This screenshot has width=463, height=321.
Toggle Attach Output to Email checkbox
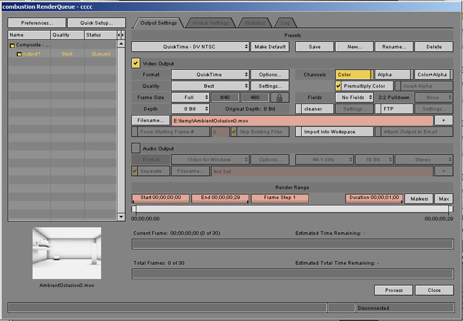click(x=378, y=131)
